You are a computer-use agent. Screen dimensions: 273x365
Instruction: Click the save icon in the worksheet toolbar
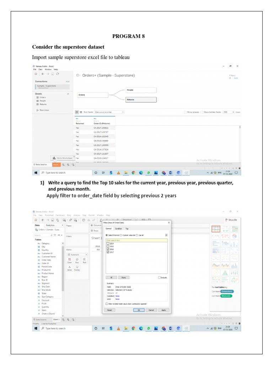53,220
